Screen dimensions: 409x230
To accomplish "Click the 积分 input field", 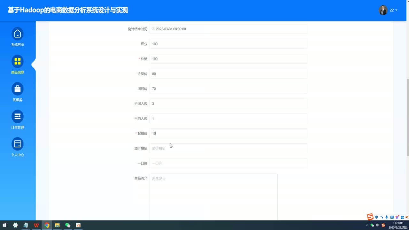I will point(228,44).
